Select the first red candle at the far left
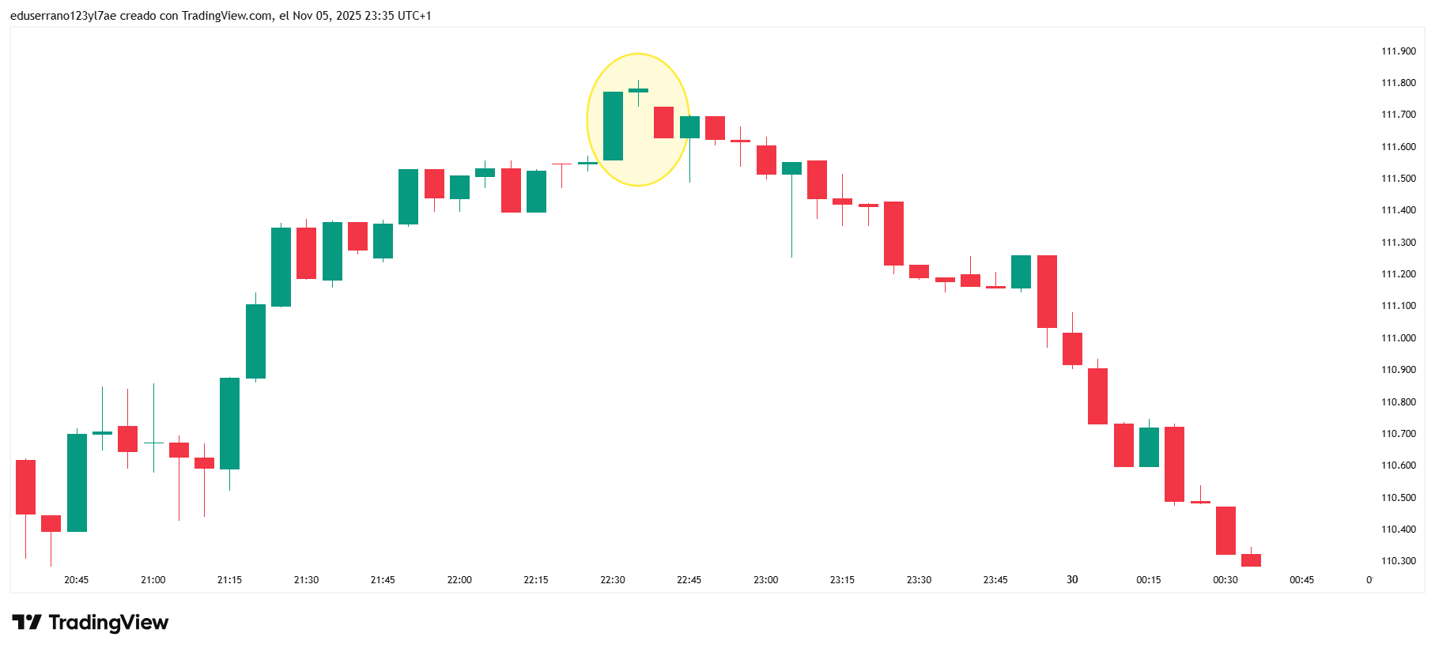Viewport: 1435px width, 652px height. pyautogui.click(x=25, y=487)
